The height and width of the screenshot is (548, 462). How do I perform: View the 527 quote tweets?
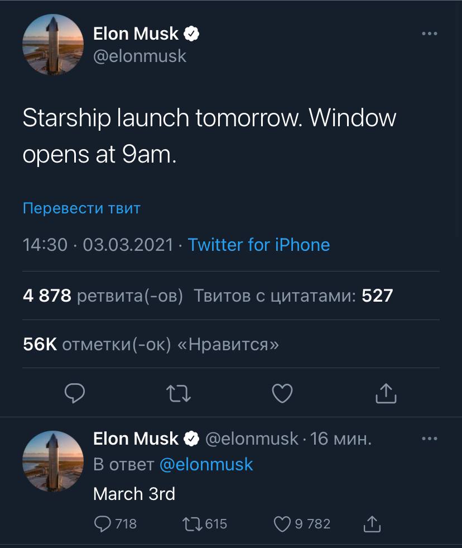(x=293, y=296)
